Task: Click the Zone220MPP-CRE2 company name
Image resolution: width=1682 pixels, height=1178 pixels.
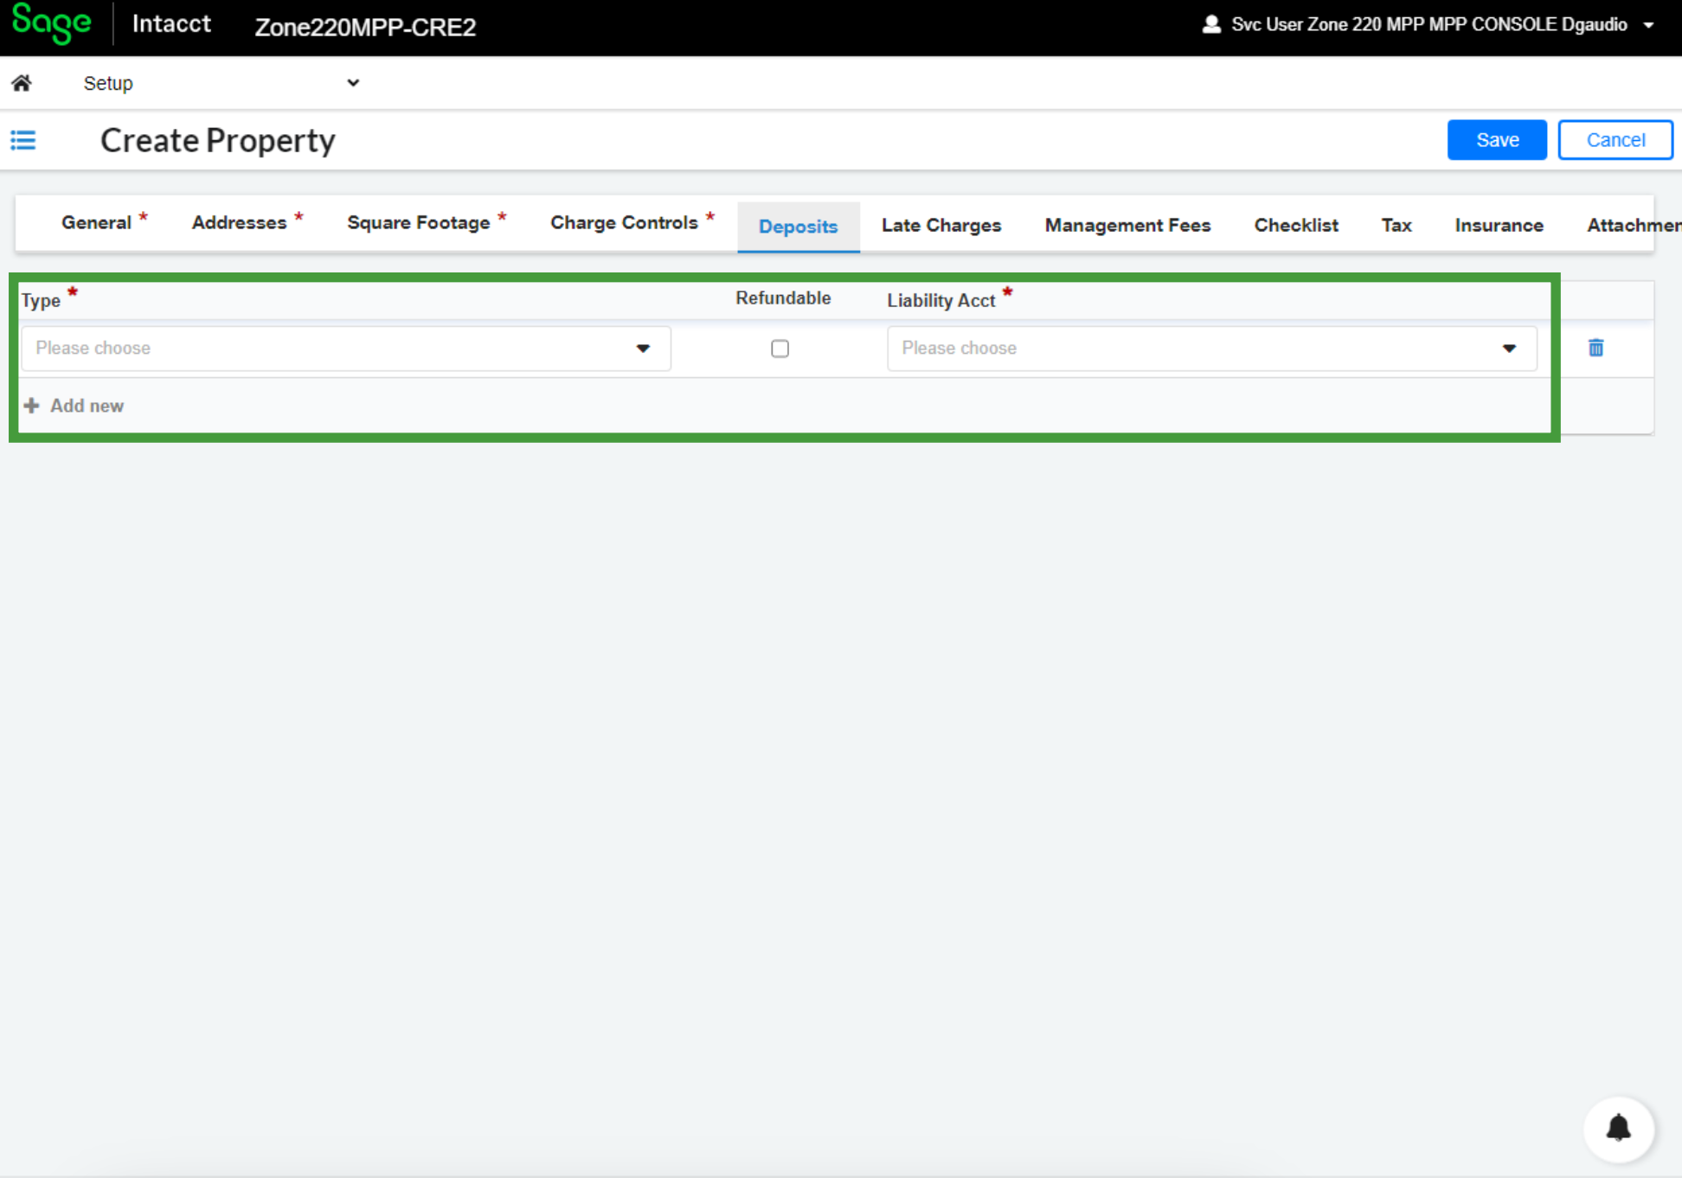Action: click(x=365, y=27)
